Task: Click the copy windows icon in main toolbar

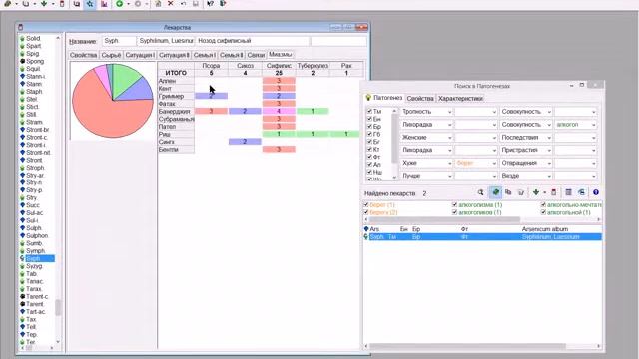Action: click(x=77, y=4)
